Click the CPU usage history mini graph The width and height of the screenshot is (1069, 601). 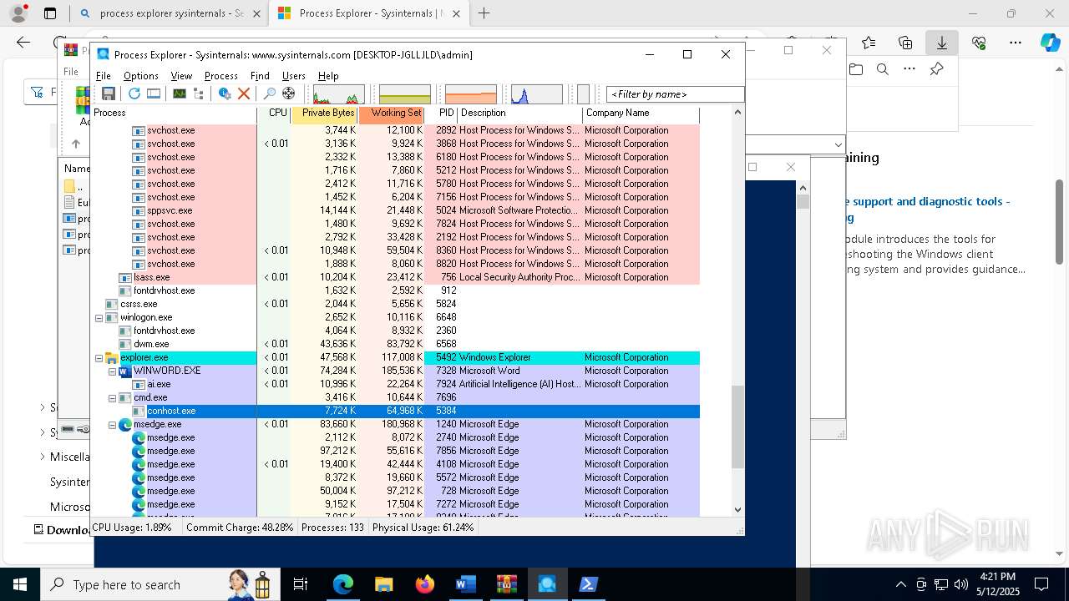click(x=338, y=93)
